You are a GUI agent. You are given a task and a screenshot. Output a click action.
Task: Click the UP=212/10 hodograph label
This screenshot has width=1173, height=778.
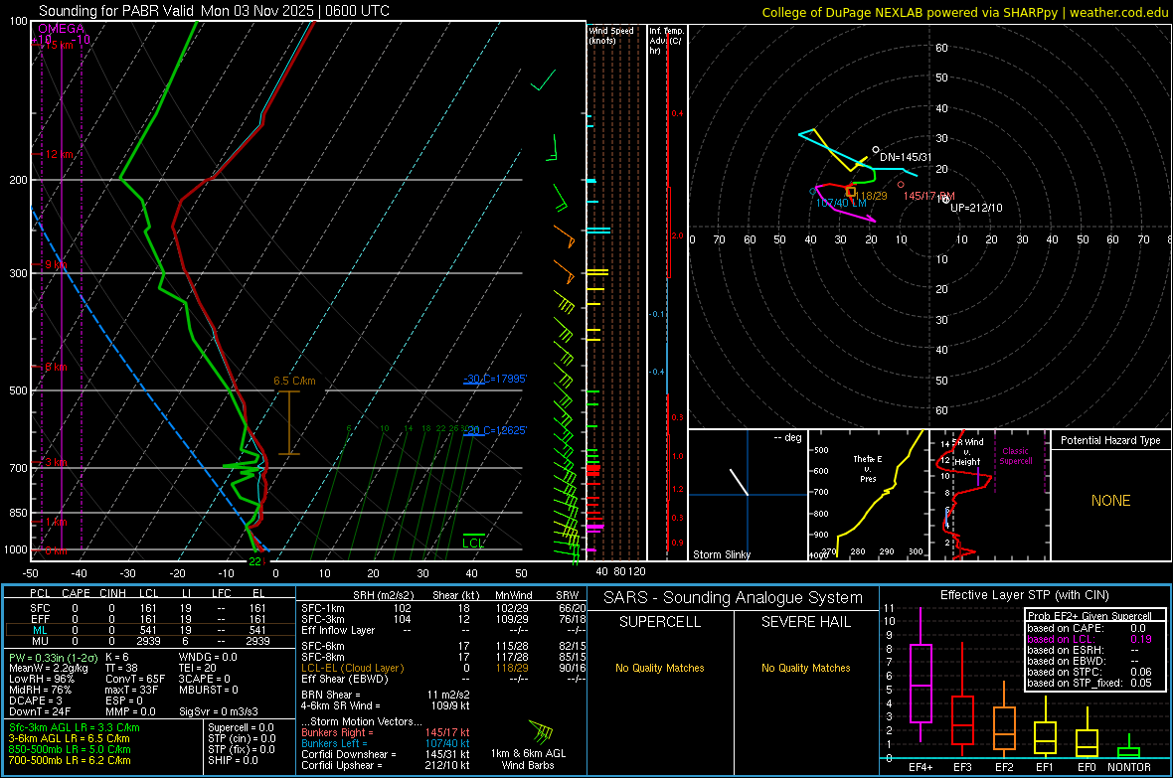pos(976,208)
